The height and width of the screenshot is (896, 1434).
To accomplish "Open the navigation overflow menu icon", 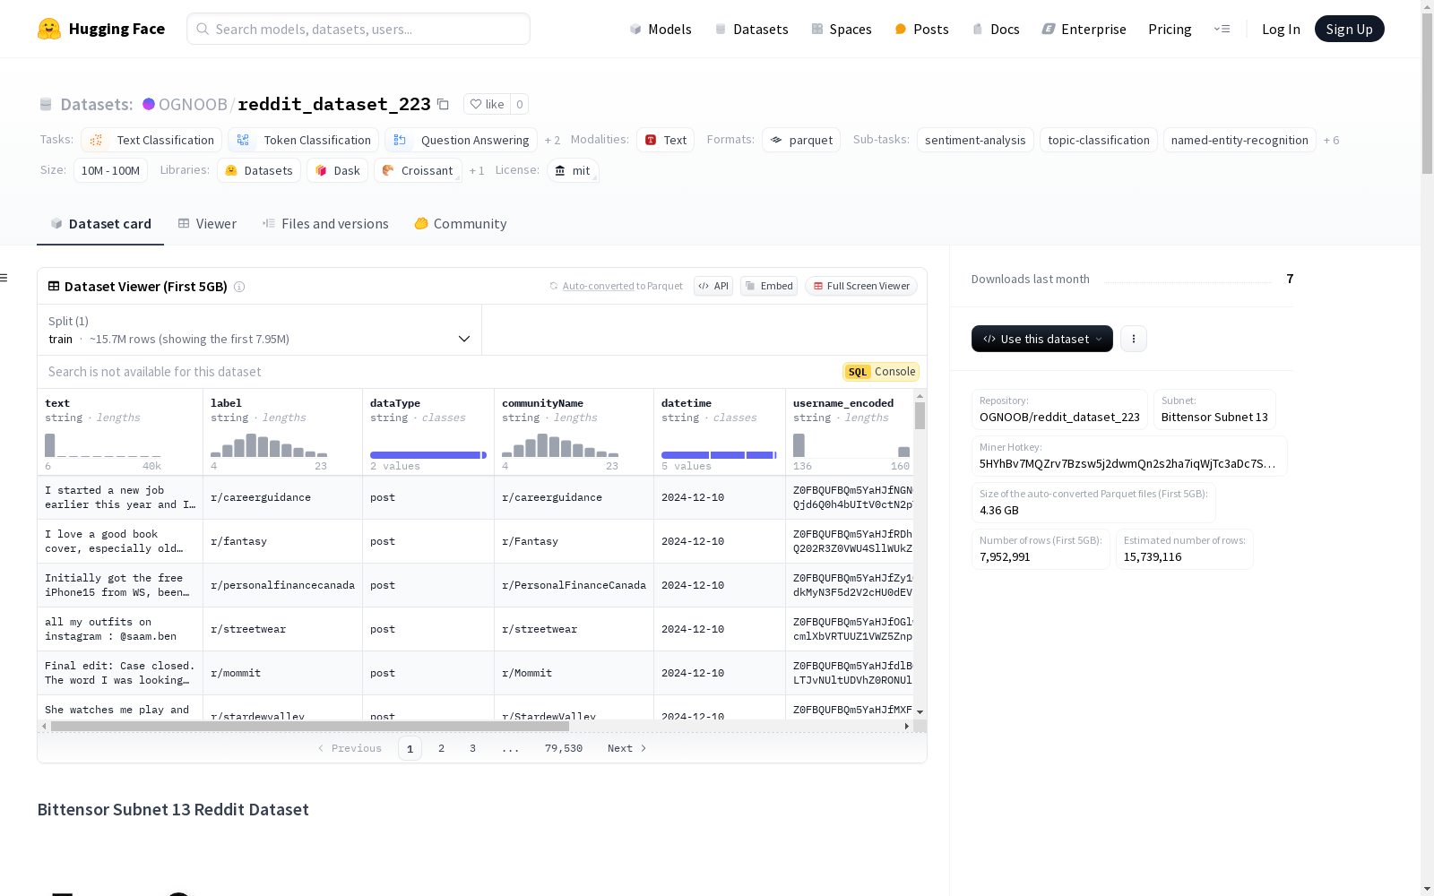I will coord(1222,29).
